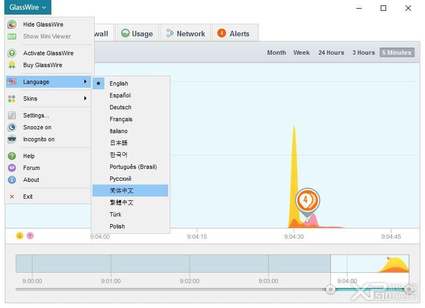
Task: Toggle the yellow download traffic arrow
Action: [x=19, y=236]
